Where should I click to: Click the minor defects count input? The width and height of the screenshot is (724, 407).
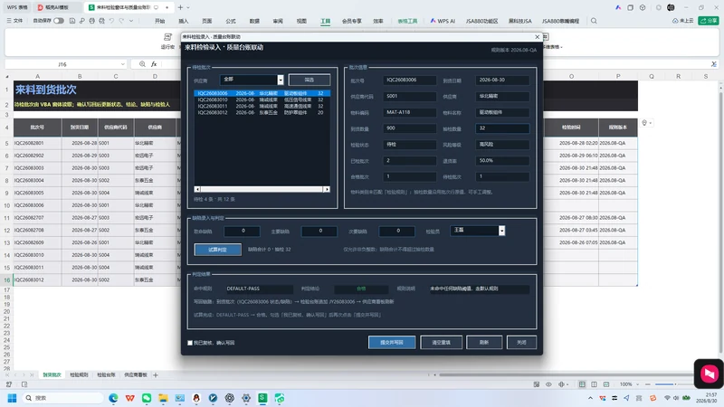click(x=396, y=231)
